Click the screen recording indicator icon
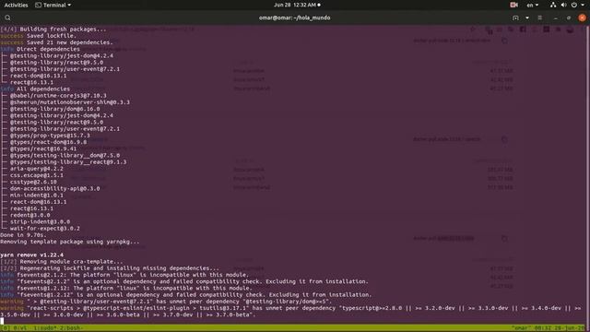The image size is (590, 332). pos(513,5)
